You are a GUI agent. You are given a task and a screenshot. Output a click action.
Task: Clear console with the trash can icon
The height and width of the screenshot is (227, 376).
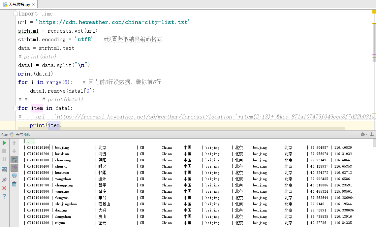tap(14, 184)
